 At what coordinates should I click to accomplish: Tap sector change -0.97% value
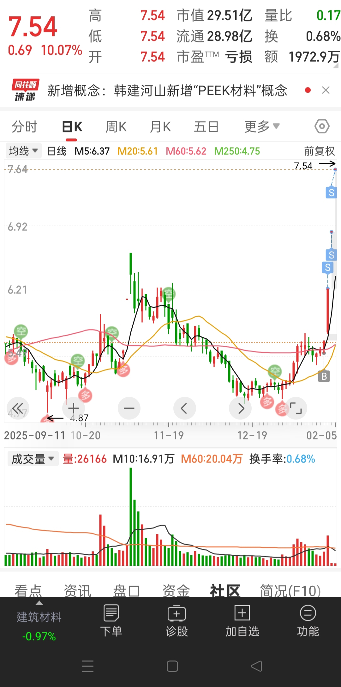pyautogui.click(x=39, y=636)
